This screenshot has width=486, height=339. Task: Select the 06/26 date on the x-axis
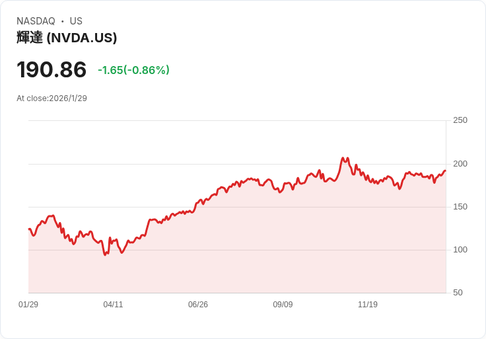pyautogui.click(x=198, y=305)
